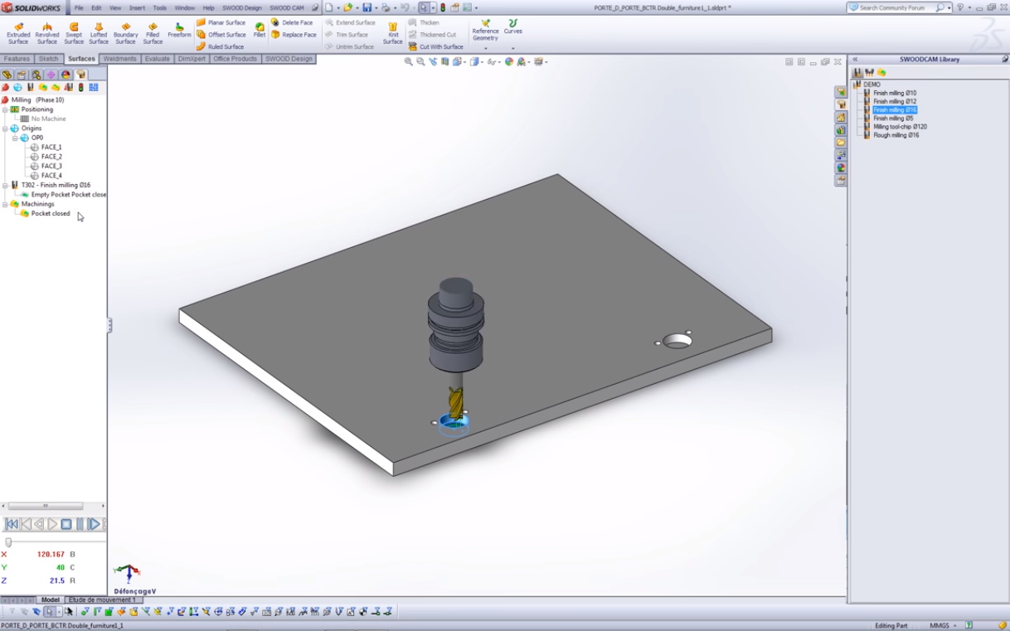The width and height of the screenshot is (1010, 631).
Task: Collapse the Origins tree node
Action: click(5, 129)
